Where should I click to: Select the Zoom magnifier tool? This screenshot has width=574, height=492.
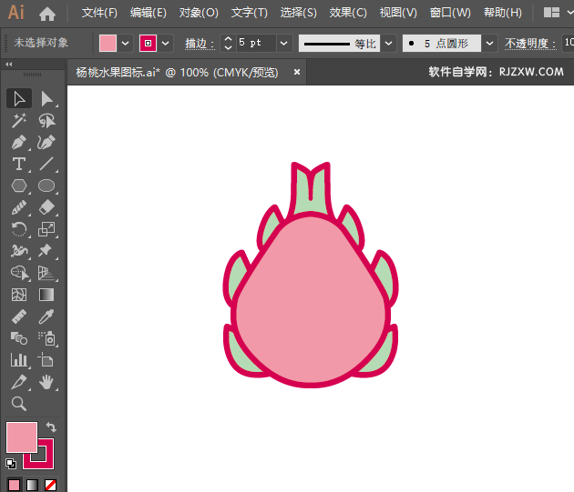point(18,404)
